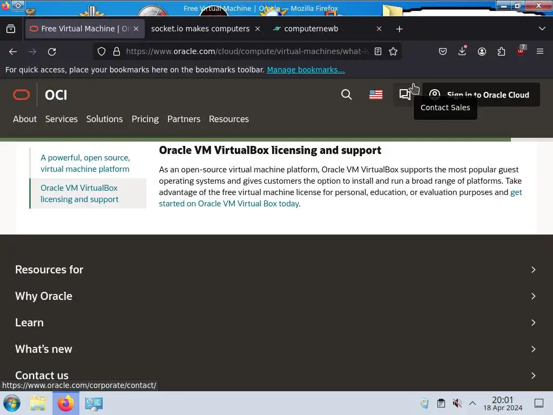Image resolution: width=553 pixels, height=415 pixels.
Task: Open the downloads panel
Action: tap(462, 51)
